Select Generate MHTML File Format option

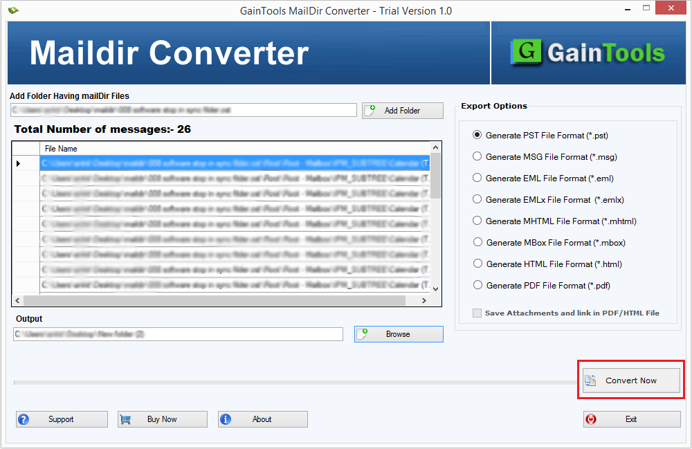(x=555, y=221)
